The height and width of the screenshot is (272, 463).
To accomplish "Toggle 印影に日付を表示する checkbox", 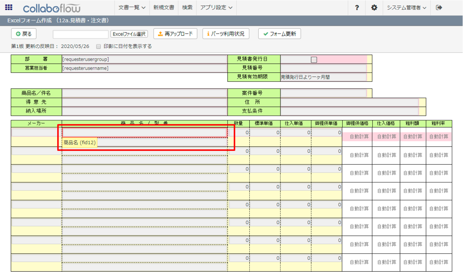I will (98, 46).
